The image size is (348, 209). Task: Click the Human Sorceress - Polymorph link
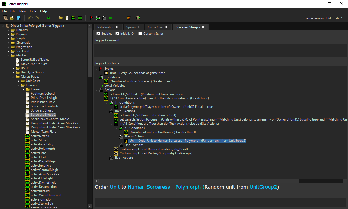(164, 187)
